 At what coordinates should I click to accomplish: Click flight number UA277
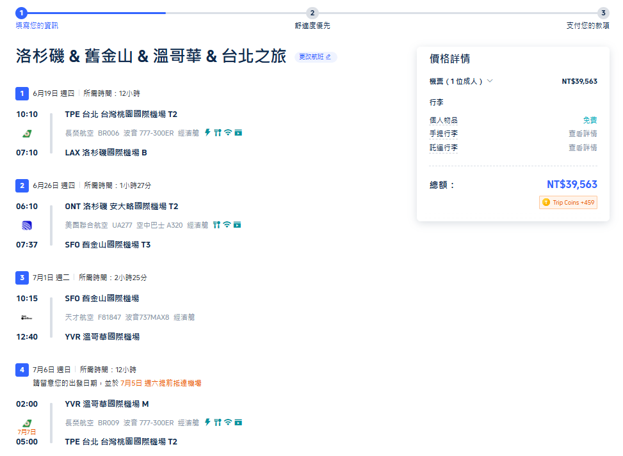pos(122,225)
